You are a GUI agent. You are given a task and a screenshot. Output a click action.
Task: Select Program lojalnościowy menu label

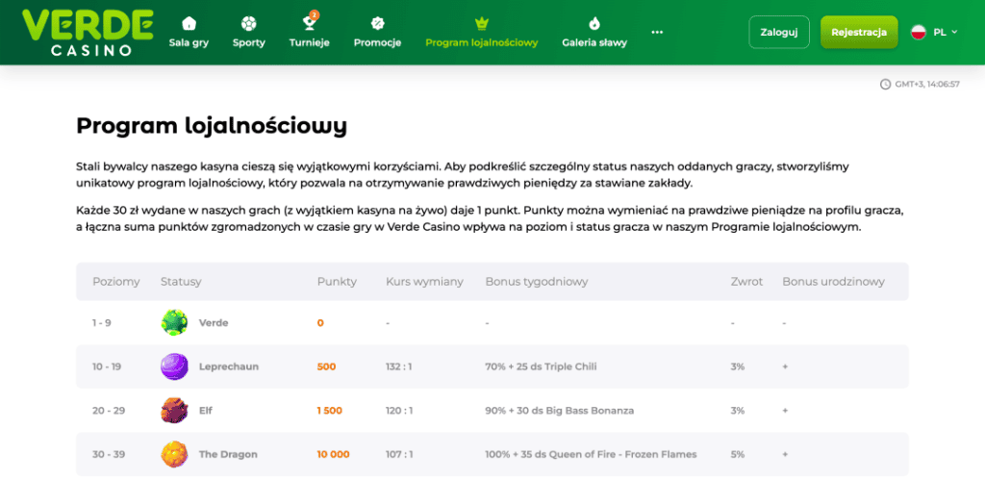coord(482,43)
